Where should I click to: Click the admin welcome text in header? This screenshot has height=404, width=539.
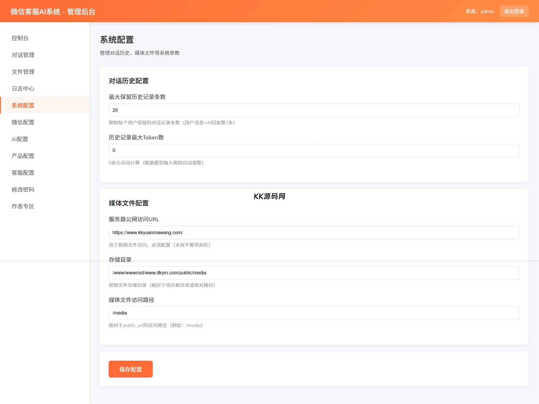[480, 11]
